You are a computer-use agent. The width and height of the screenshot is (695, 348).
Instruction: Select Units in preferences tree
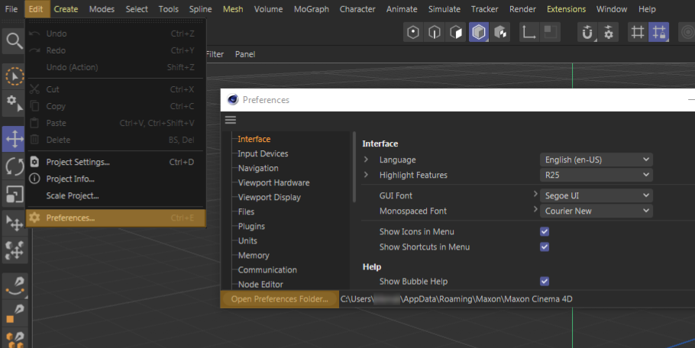(247, 241)
